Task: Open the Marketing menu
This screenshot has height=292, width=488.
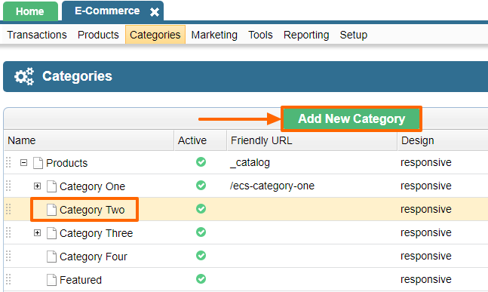Action: (214, 35)
